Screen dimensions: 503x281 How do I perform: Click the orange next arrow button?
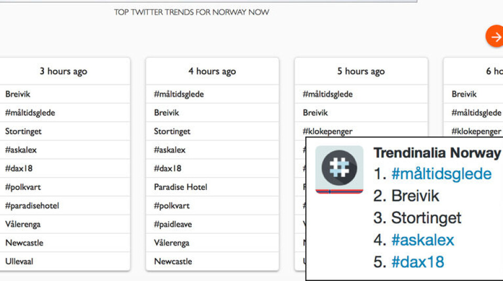pyautogui.click(x=495, y=37)
